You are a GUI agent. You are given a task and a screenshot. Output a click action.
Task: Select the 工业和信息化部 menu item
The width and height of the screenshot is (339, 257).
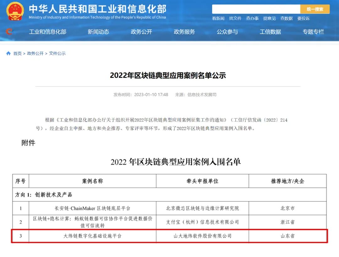48,32
